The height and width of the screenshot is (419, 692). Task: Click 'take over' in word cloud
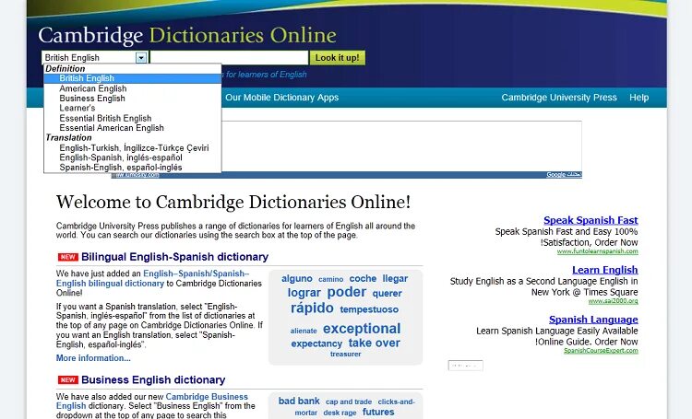(375, 343)
